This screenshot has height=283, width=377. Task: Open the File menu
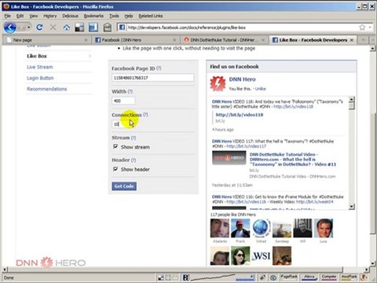[7, 16]
